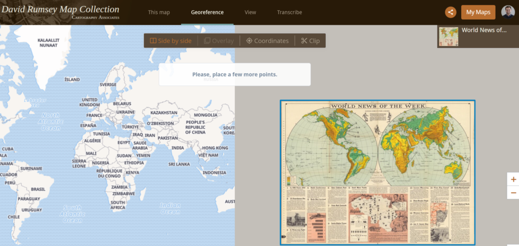This screenshot has height=246, width=519.
Task: Select the Overlay mode
Action: [219, 40]
